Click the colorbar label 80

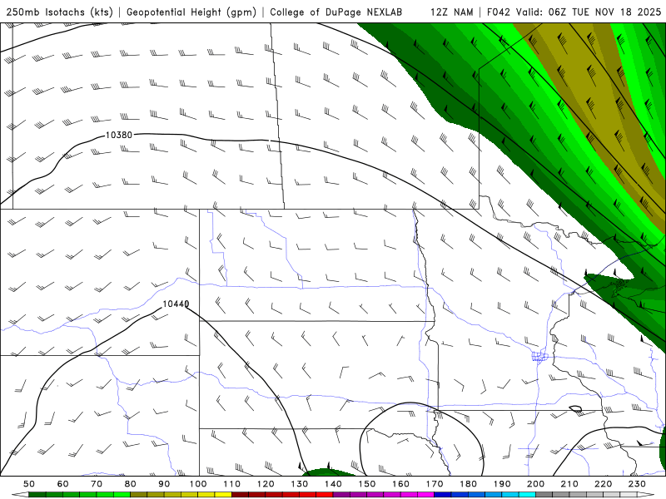(x=130, y=484)
